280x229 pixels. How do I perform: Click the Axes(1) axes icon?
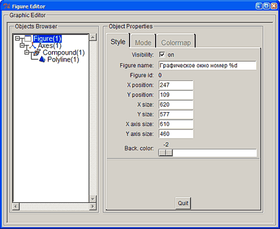(33, 46)
